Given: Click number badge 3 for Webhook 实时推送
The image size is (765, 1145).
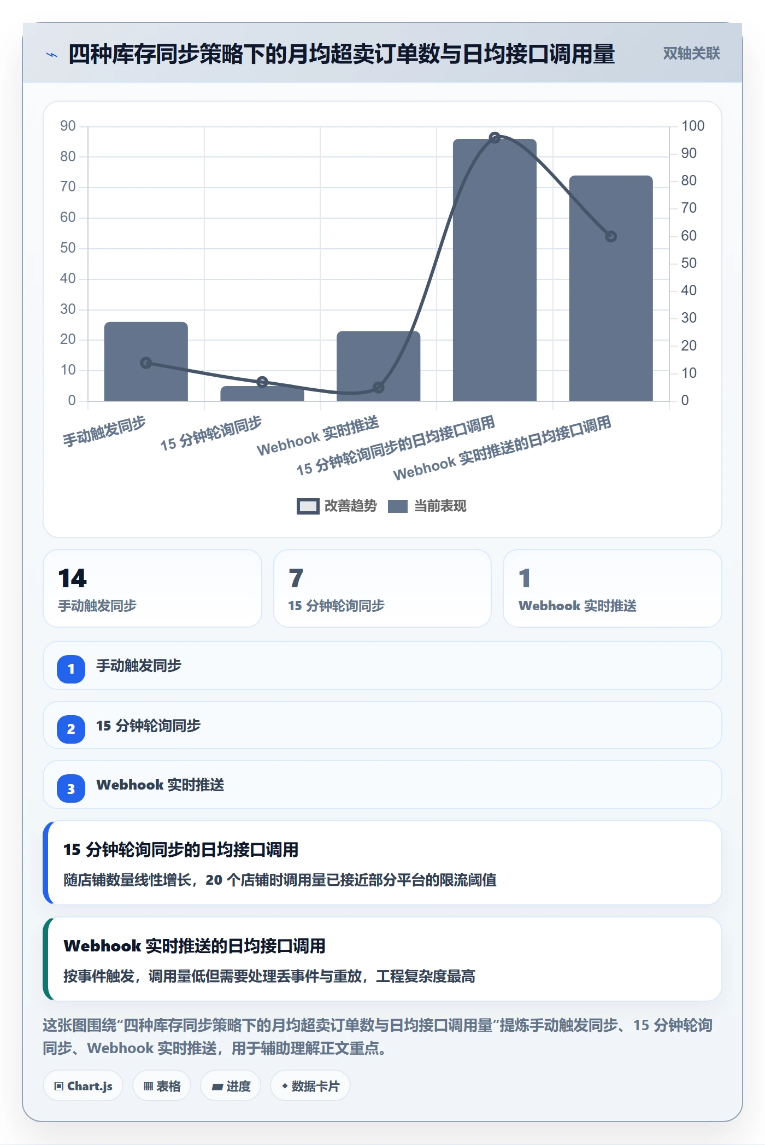Looking at the screenshot, I should [71, 789].
